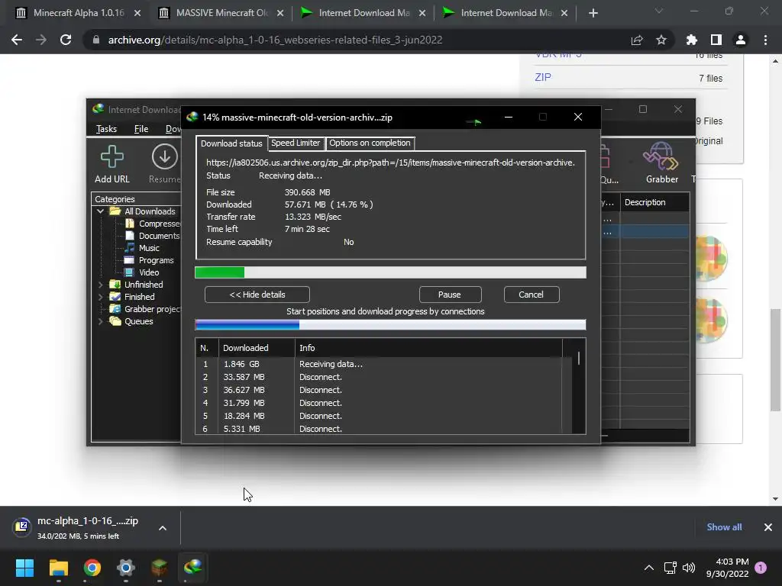782x586 pixels.
Task: Open the Tasks menu in IDM
Action: 106,129
